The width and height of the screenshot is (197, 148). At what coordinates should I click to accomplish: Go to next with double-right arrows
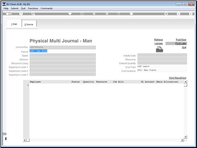107,14
